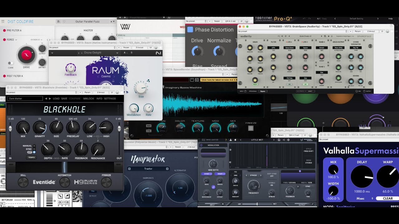The width and height of the screenshot is (399, 224).
Task: Click the Native Instruments logo in Raum
Action: click(x=158, y=53)
